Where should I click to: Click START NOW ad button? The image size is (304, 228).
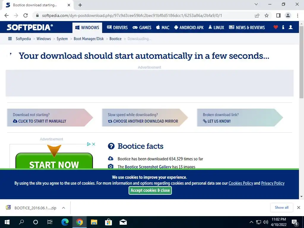pyautogui.click(x=54, y=161)
